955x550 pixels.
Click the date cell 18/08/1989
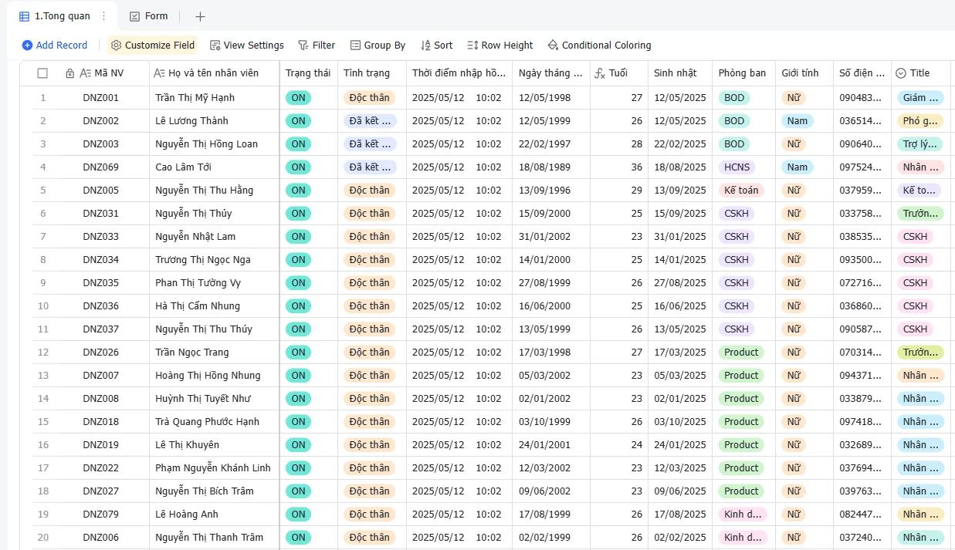pos(551,167)
